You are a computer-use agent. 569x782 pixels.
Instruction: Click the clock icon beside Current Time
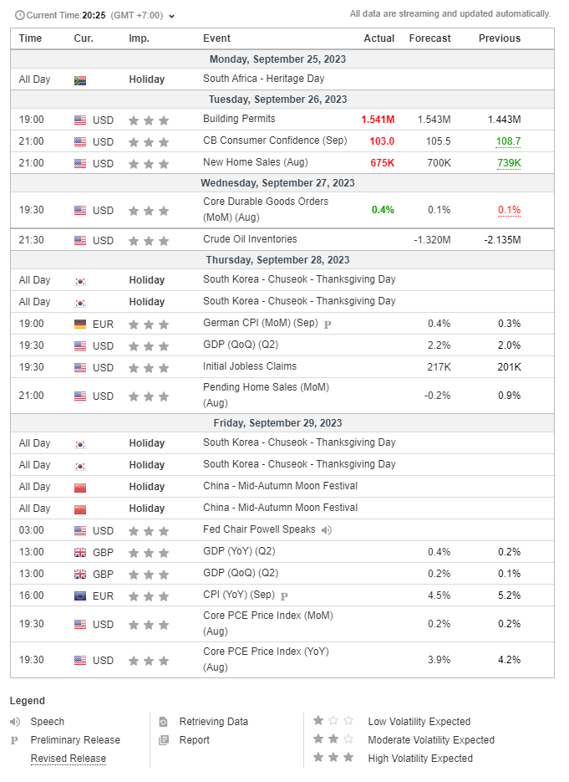point(20,15)
